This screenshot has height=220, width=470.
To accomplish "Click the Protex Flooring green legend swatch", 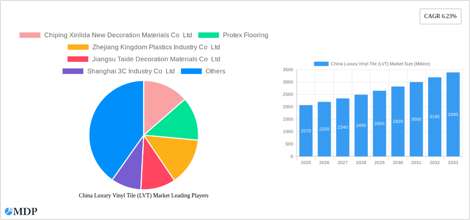I will pos(209,35).
